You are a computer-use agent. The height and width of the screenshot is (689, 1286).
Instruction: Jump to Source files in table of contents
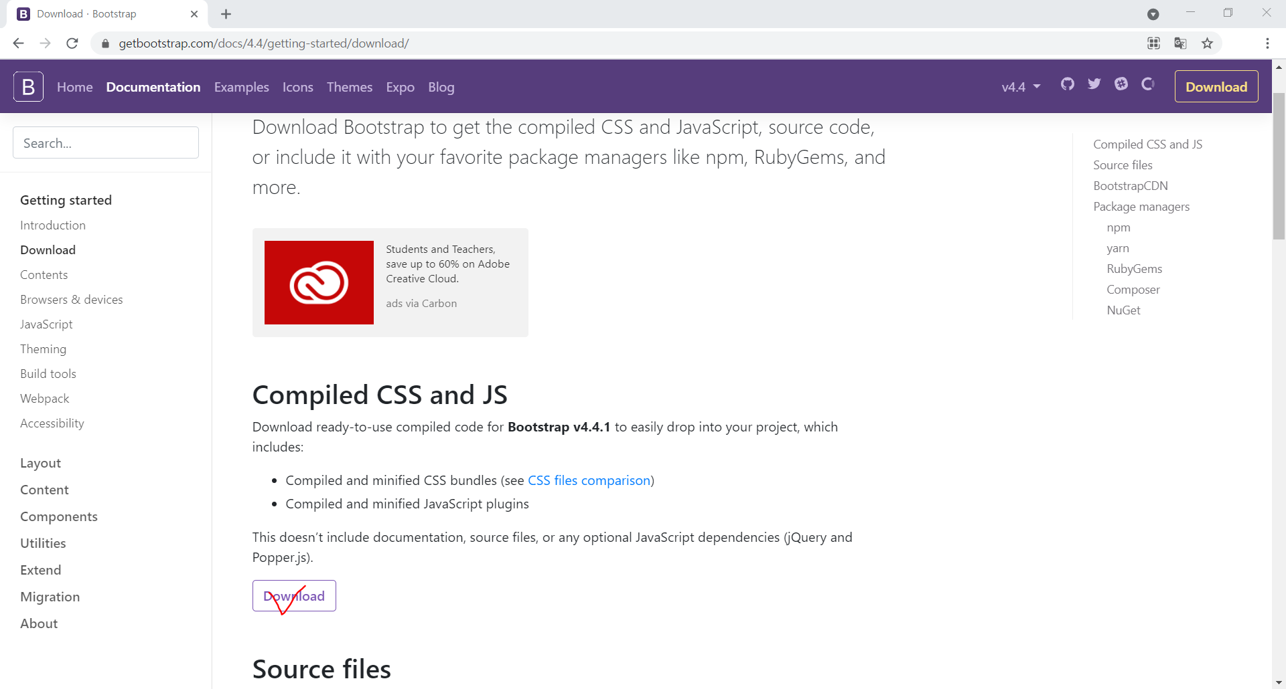pos(1123,165)
